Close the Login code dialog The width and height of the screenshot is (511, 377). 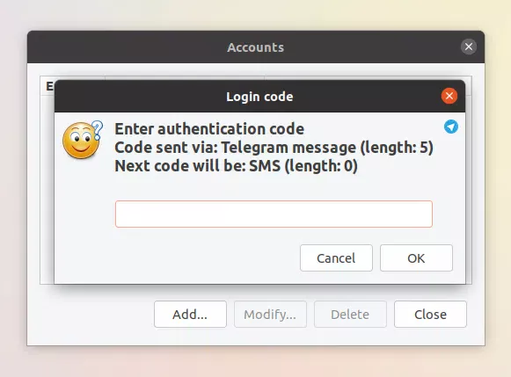point(449,96)
